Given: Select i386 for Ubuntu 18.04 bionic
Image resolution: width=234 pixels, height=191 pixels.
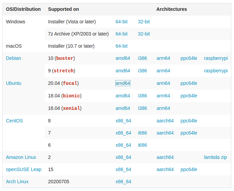Looking at the screenshot, I should pos(142,96).
